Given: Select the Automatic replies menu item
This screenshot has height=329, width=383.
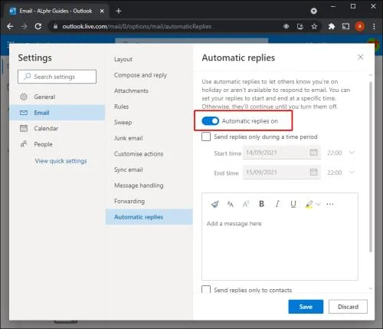Looking at the screenshot, I should click(x=149, y=217).
